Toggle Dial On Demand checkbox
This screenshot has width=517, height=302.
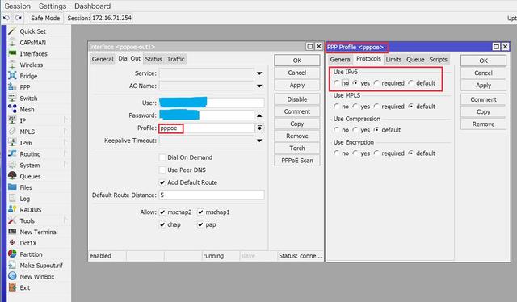(x=162, y=157)
